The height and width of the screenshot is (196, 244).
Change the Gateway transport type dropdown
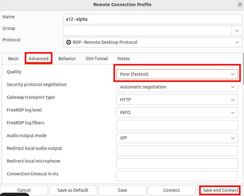(177, 100)
